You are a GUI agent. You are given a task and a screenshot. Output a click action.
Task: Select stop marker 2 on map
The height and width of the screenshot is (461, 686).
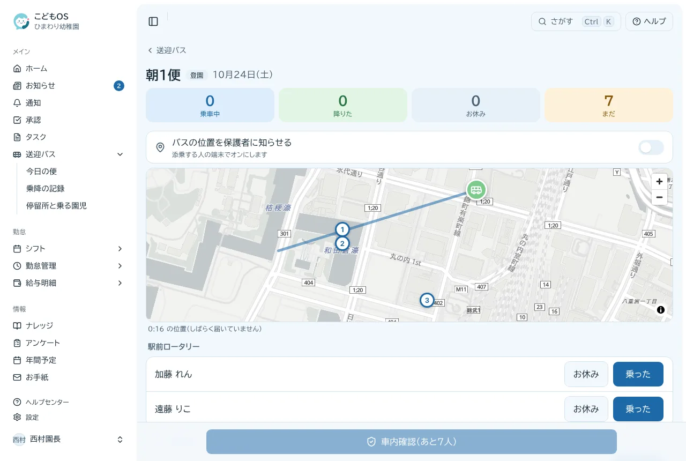pyautogui.click(x=342, y=243)
